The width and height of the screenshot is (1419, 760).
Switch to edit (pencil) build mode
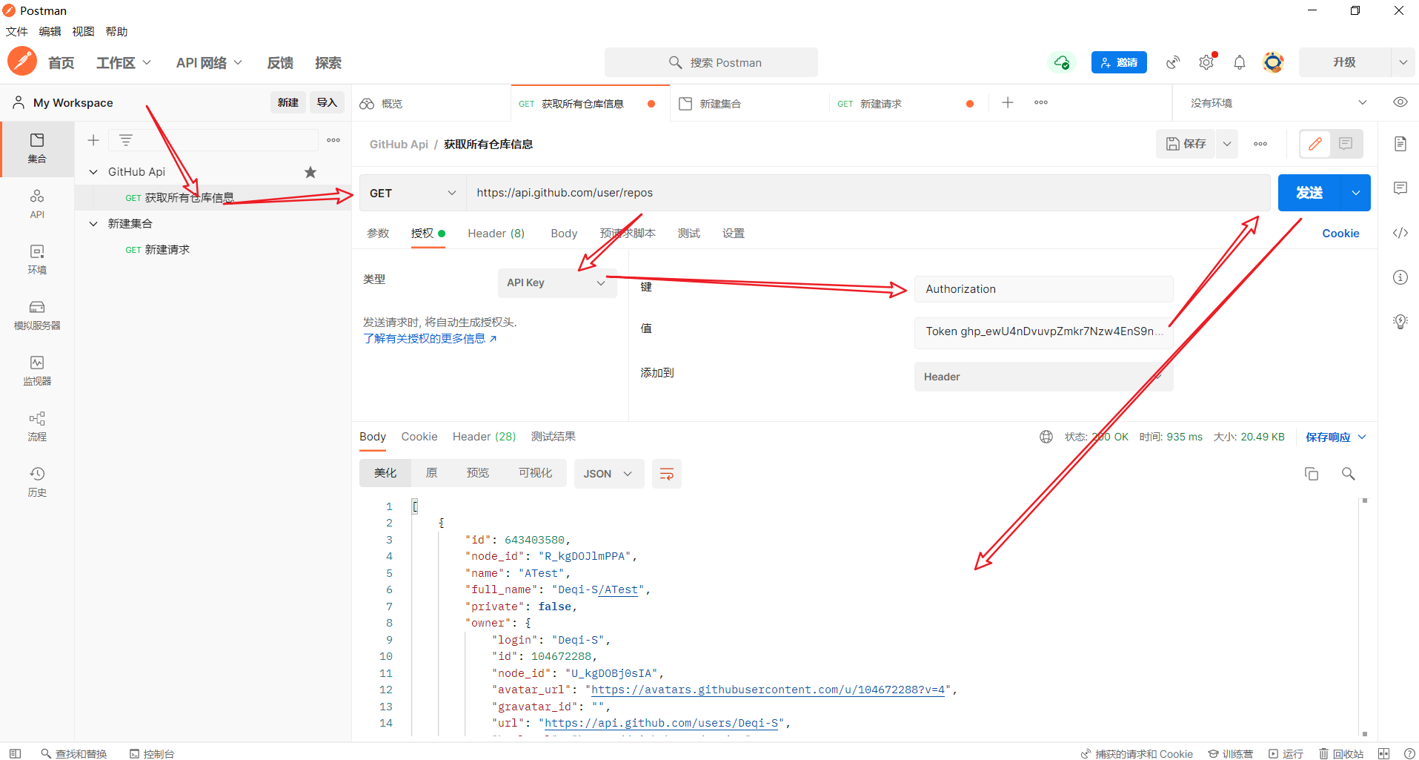pyautogui.click(x=1315, y=144)
